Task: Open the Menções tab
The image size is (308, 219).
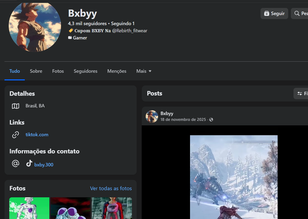Action: tap(117, 71)
